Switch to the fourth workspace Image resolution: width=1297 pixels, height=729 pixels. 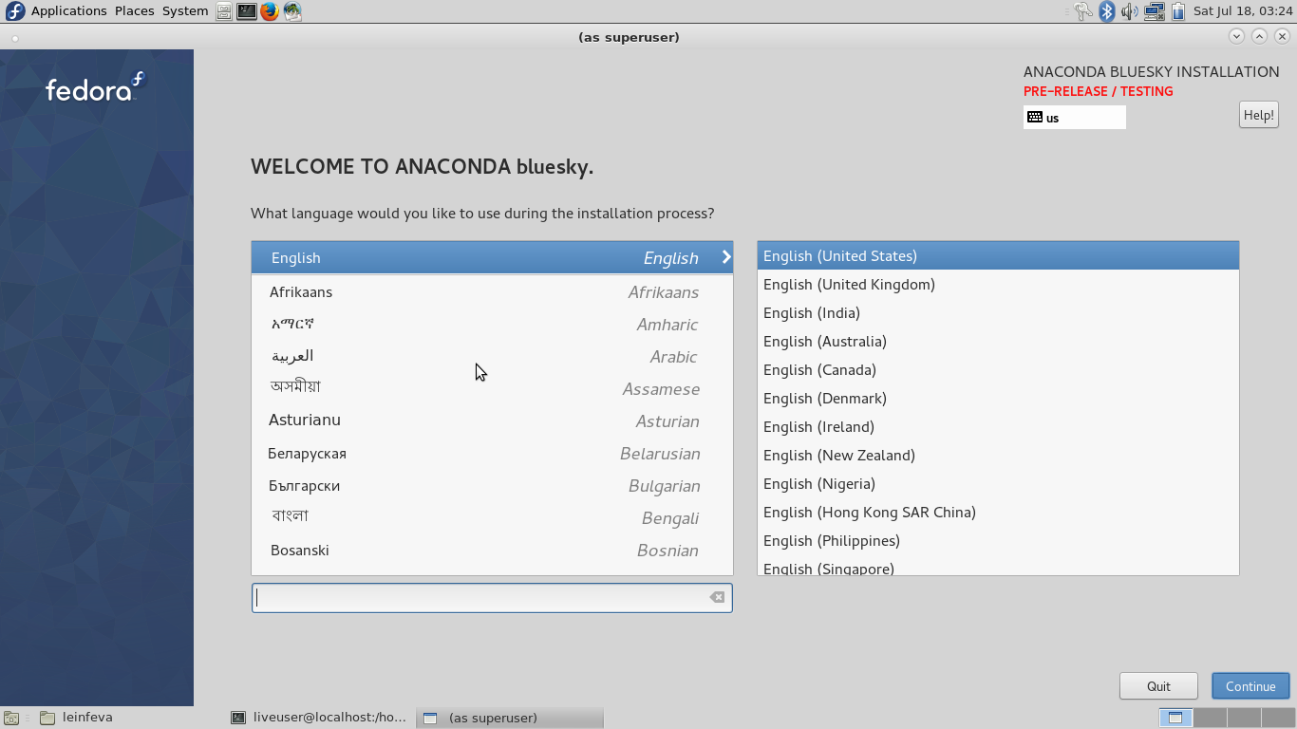[1277, 718]
